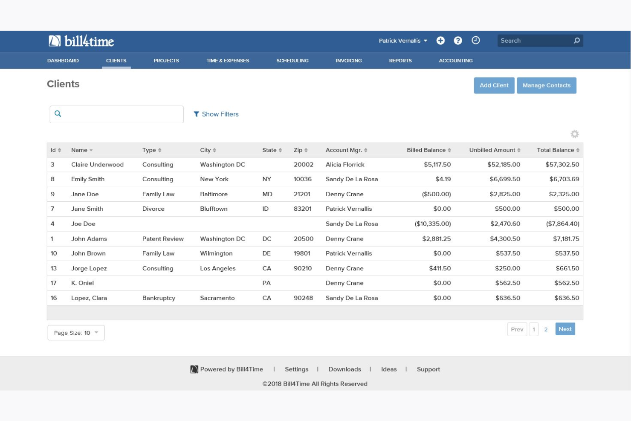Click the Manage Contacts button

point(547,85)
